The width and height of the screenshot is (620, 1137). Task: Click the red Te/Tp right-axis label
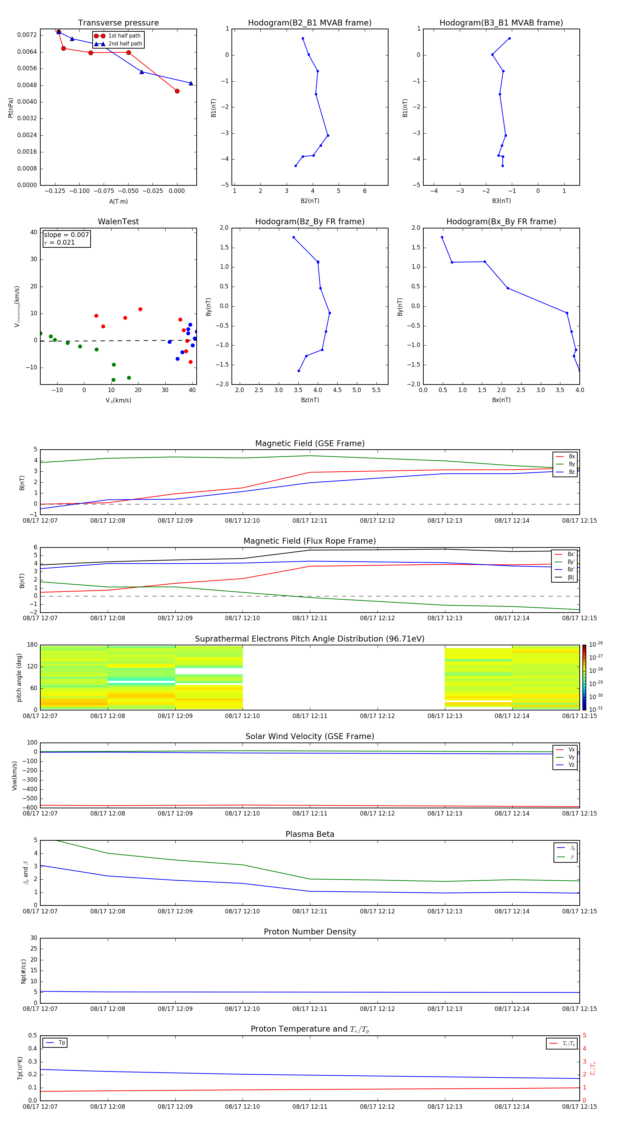click(593, 1068)
